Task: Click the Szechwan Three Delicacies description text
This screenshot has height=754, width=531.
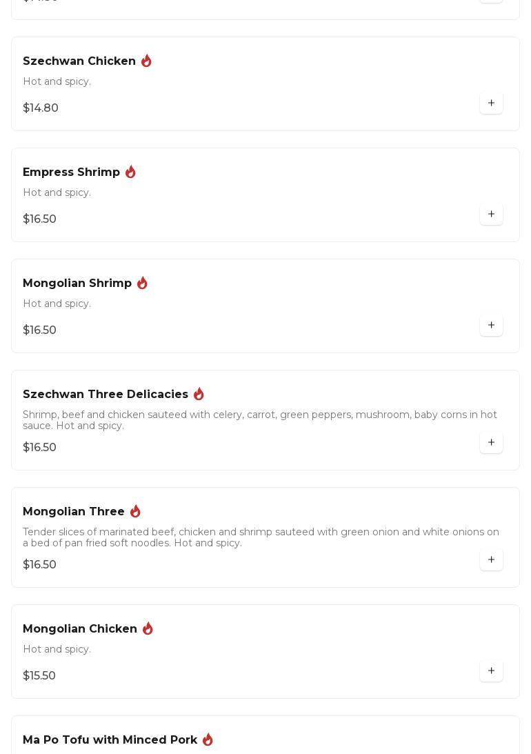Action: pos(260,420)
